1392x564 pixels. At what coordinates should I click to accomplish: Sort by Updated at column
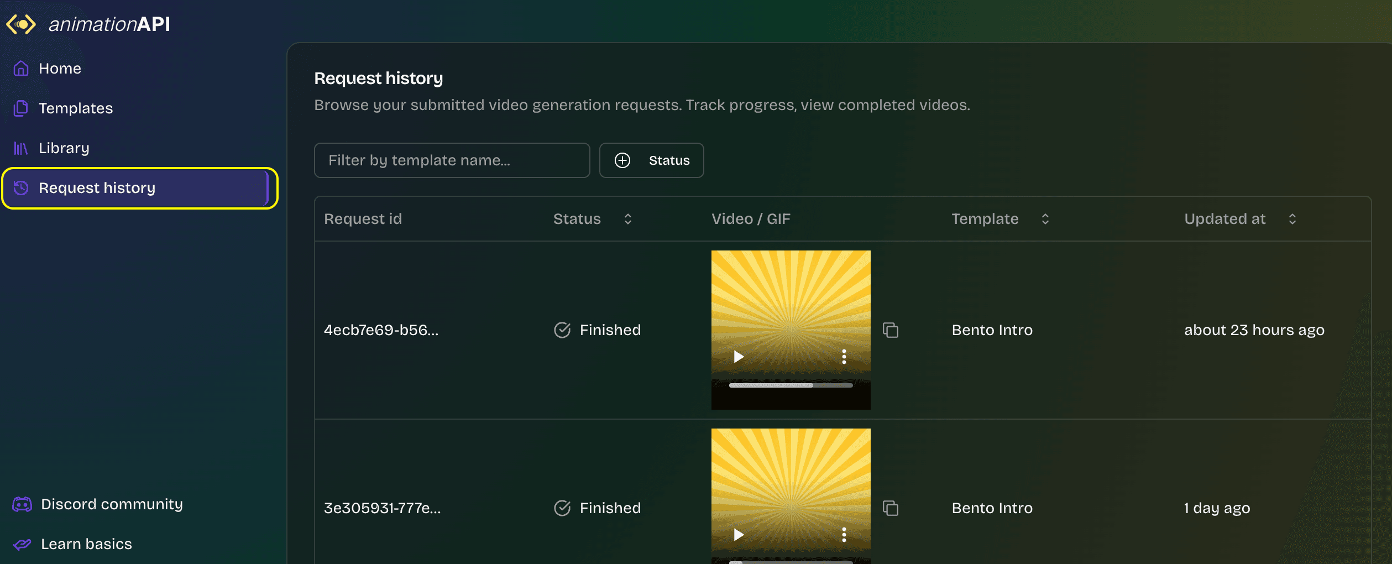pyautogui.click(x=1292, y=219)
